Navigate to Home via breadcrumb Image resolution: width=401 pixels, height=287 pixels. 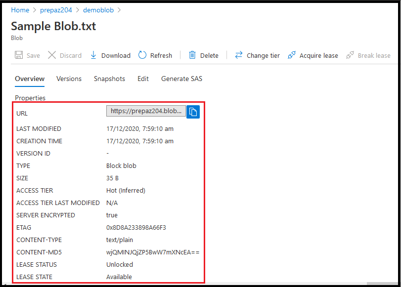[x=20, y=9]
